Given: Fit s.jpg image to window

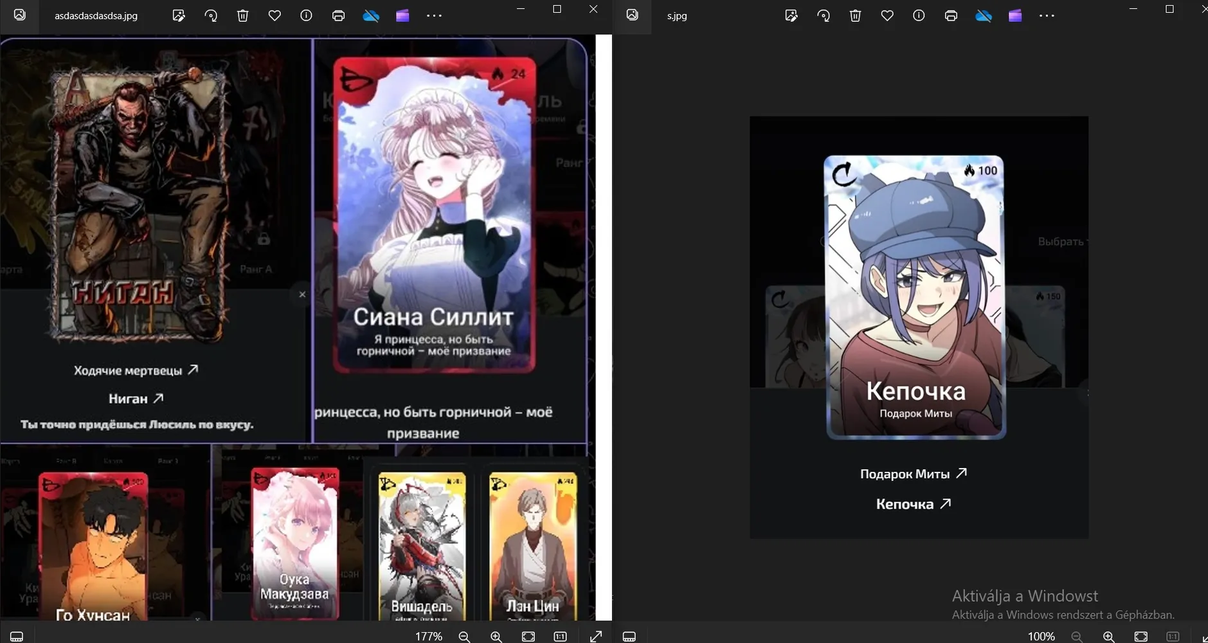Looking at the screenshot, I should 1141,636.
